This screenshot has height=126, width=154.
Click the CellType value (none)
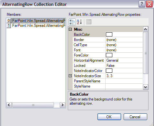(111, 45)
